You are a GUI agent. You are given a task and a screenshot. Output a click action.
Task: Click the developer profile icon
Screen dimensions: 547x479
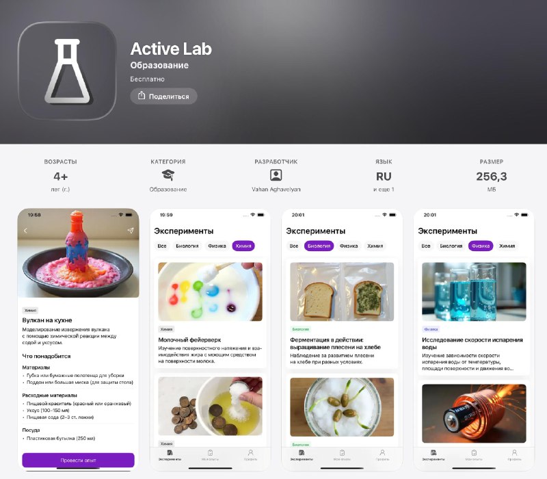click(276, 175)
